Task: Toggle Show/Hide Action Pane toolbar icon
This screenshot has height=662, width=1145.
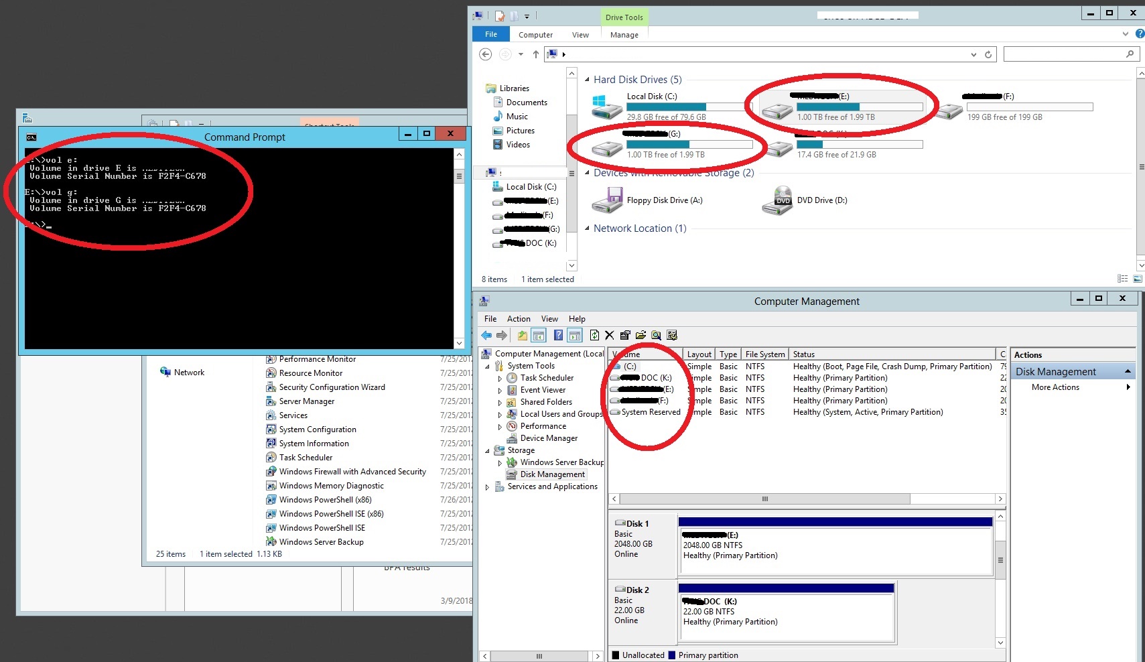Action: point(575,336)
